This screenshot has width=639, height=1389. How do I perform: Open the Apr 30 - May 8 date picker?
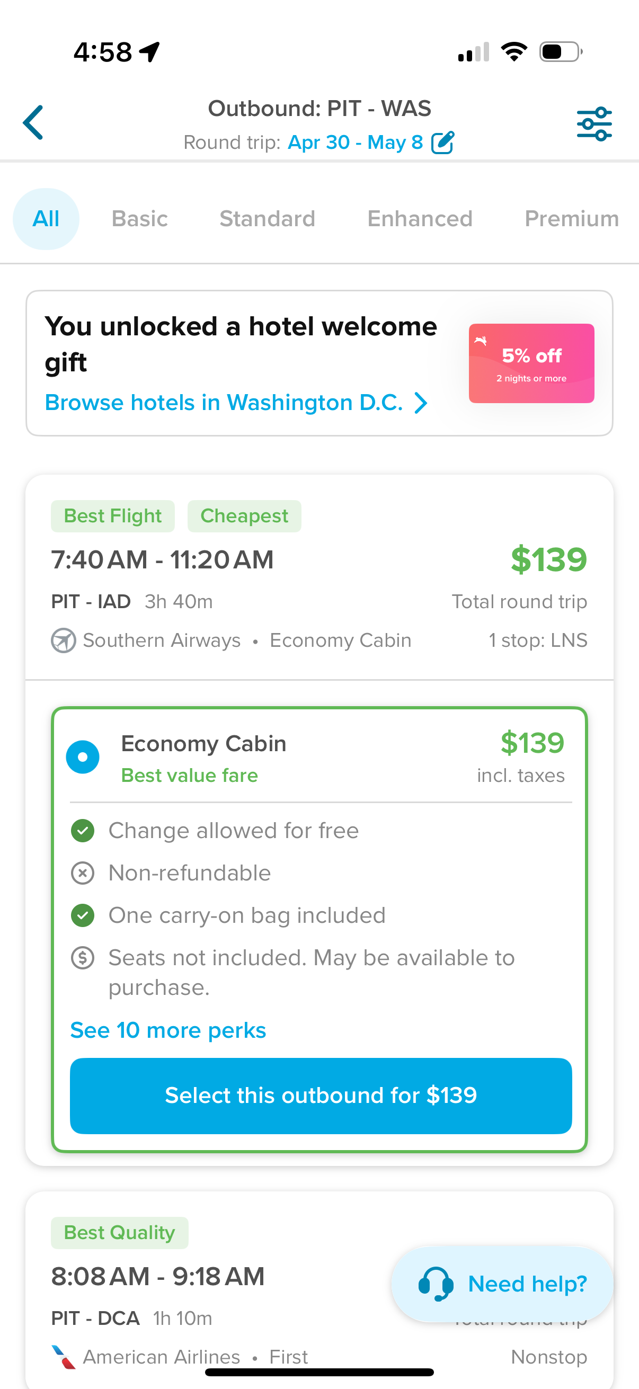(x=355, y=143)
